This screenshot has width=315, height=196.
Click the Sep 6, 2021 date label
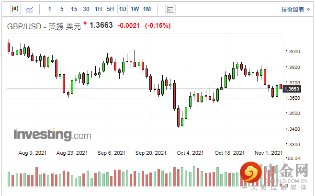click(112, 153)
